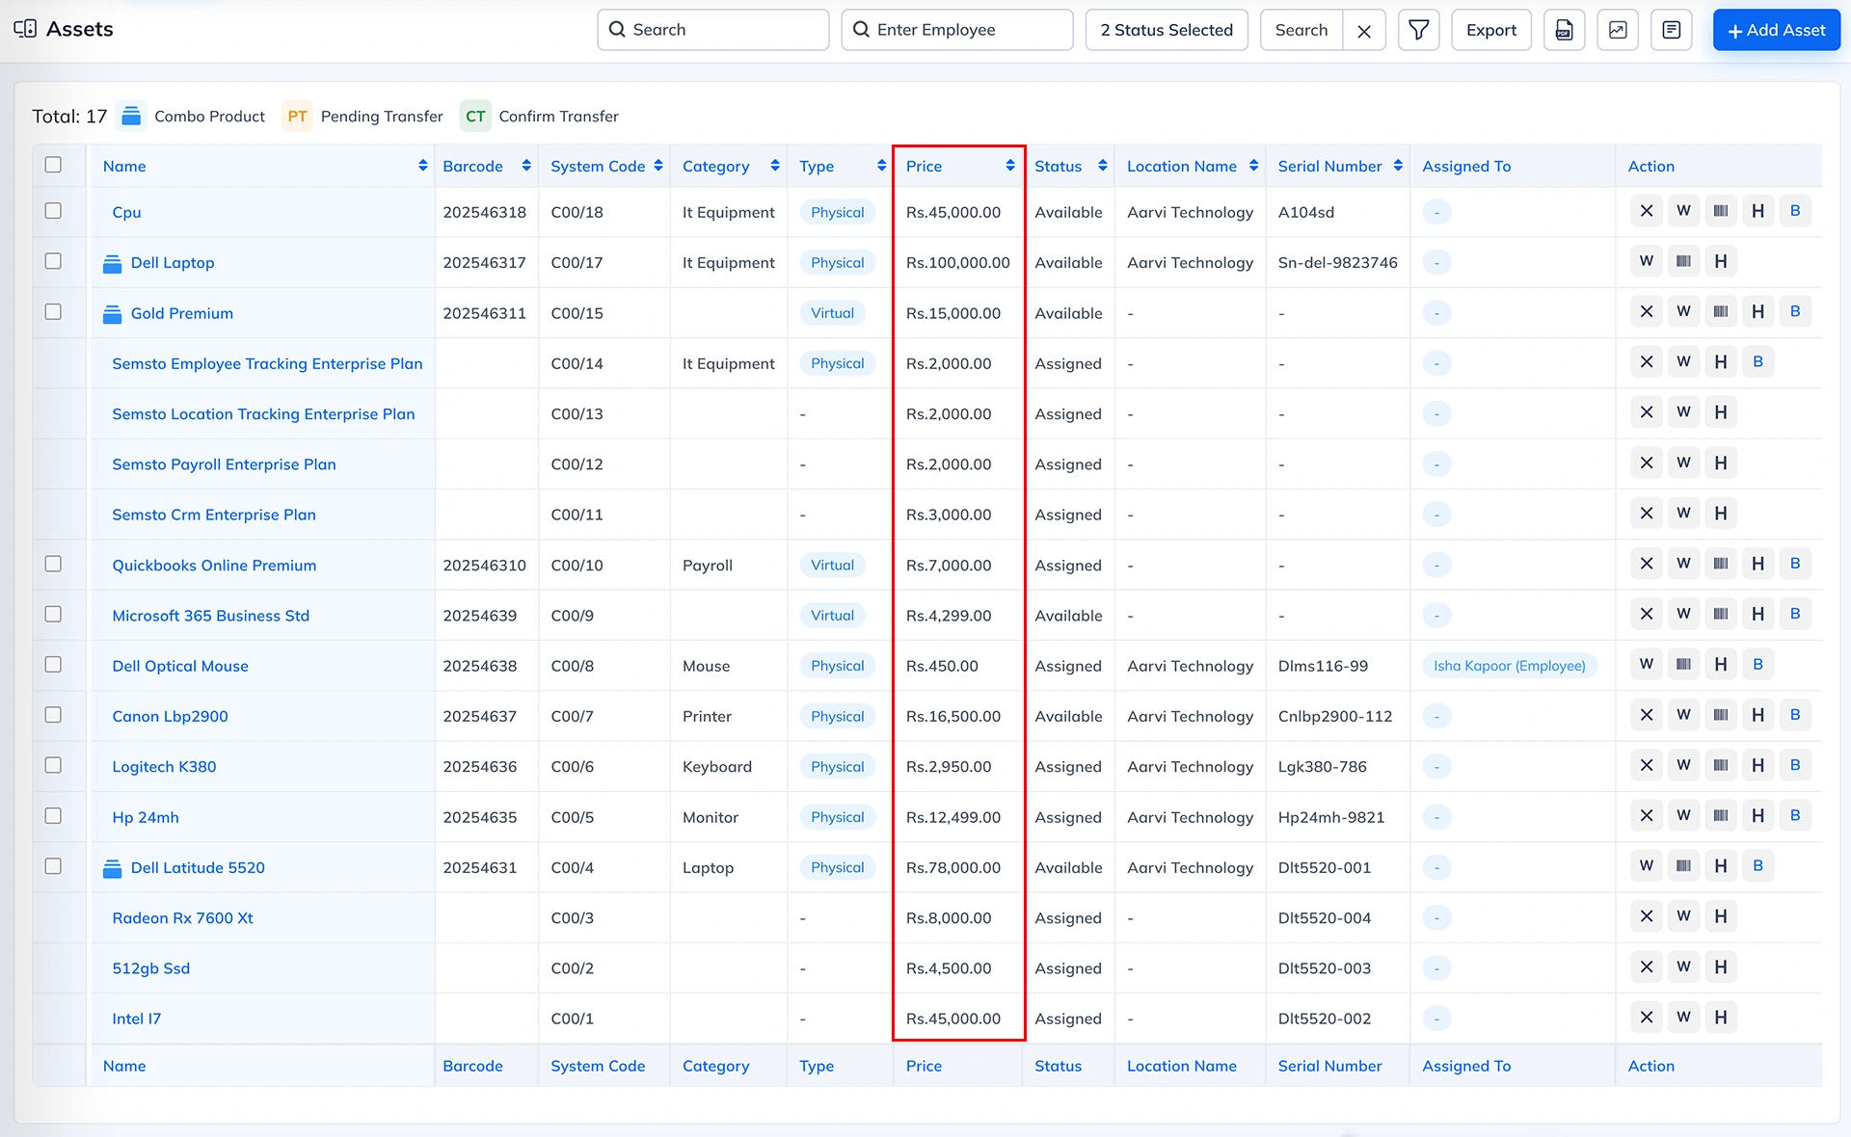This screenshot has width=1851, height=1137.
Task: Click the B icon for Hp 24mh row
Action: tap(1795, 815)
